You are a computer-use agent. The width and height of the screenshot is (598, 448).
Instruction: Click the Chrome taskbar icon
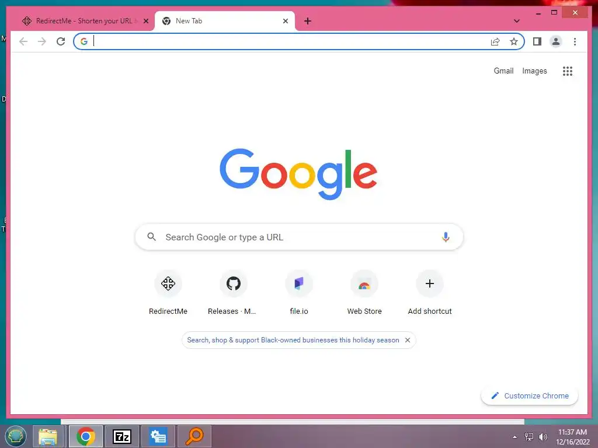point(86,436)
